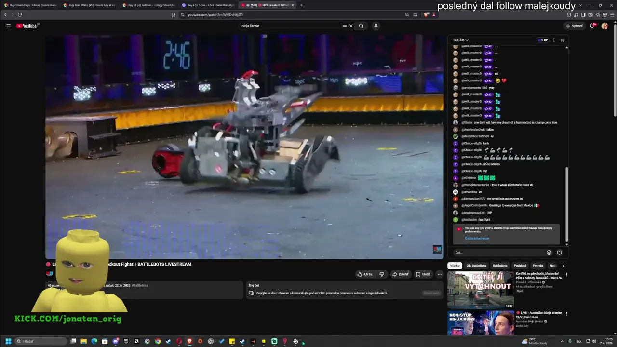617x347 pixels.
Task: Click the live chat scrollbar
Action: point(567,205)
